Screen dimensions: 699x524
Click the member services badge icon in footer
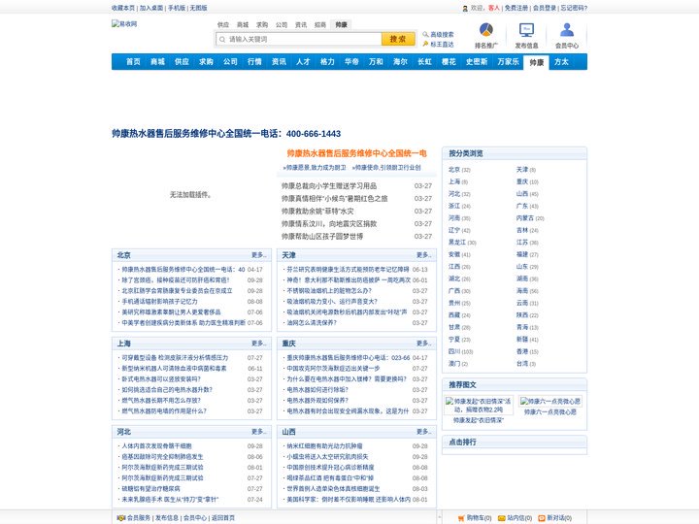(120, 518)
